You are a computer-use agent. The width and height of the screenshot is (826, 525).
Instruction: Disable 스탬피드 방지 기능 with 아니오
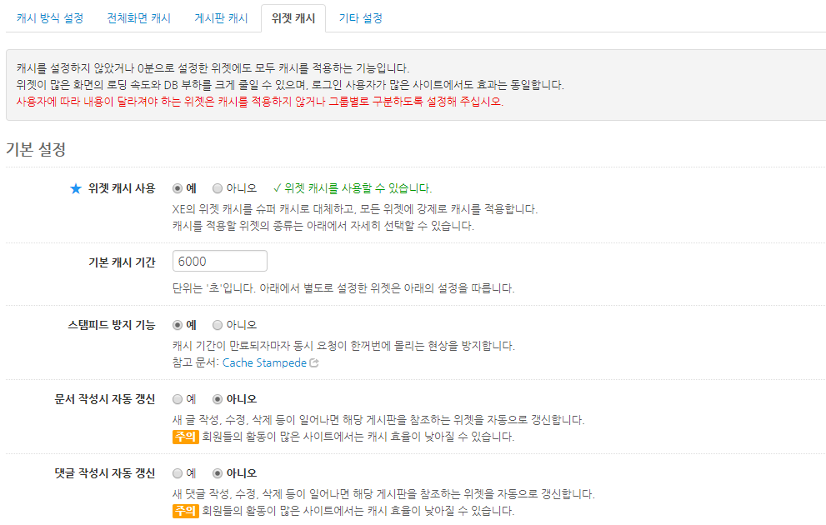click(x=218, y=325)
